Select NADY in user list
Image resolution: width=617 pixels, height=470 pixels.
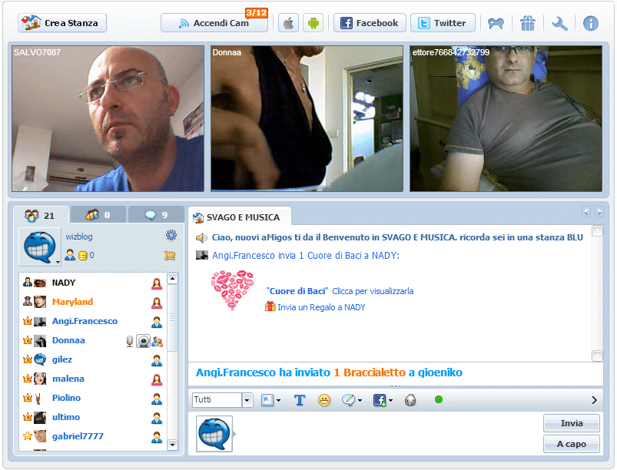click(x=93, y=283)
